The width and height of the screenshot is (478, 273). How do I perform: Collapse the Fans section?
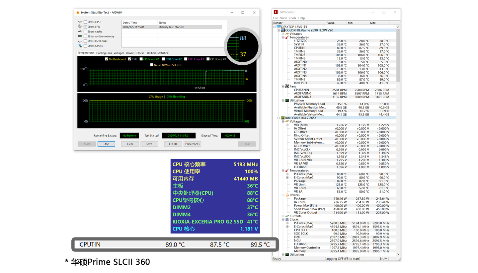pyautogui.click(x=283, y=86)
